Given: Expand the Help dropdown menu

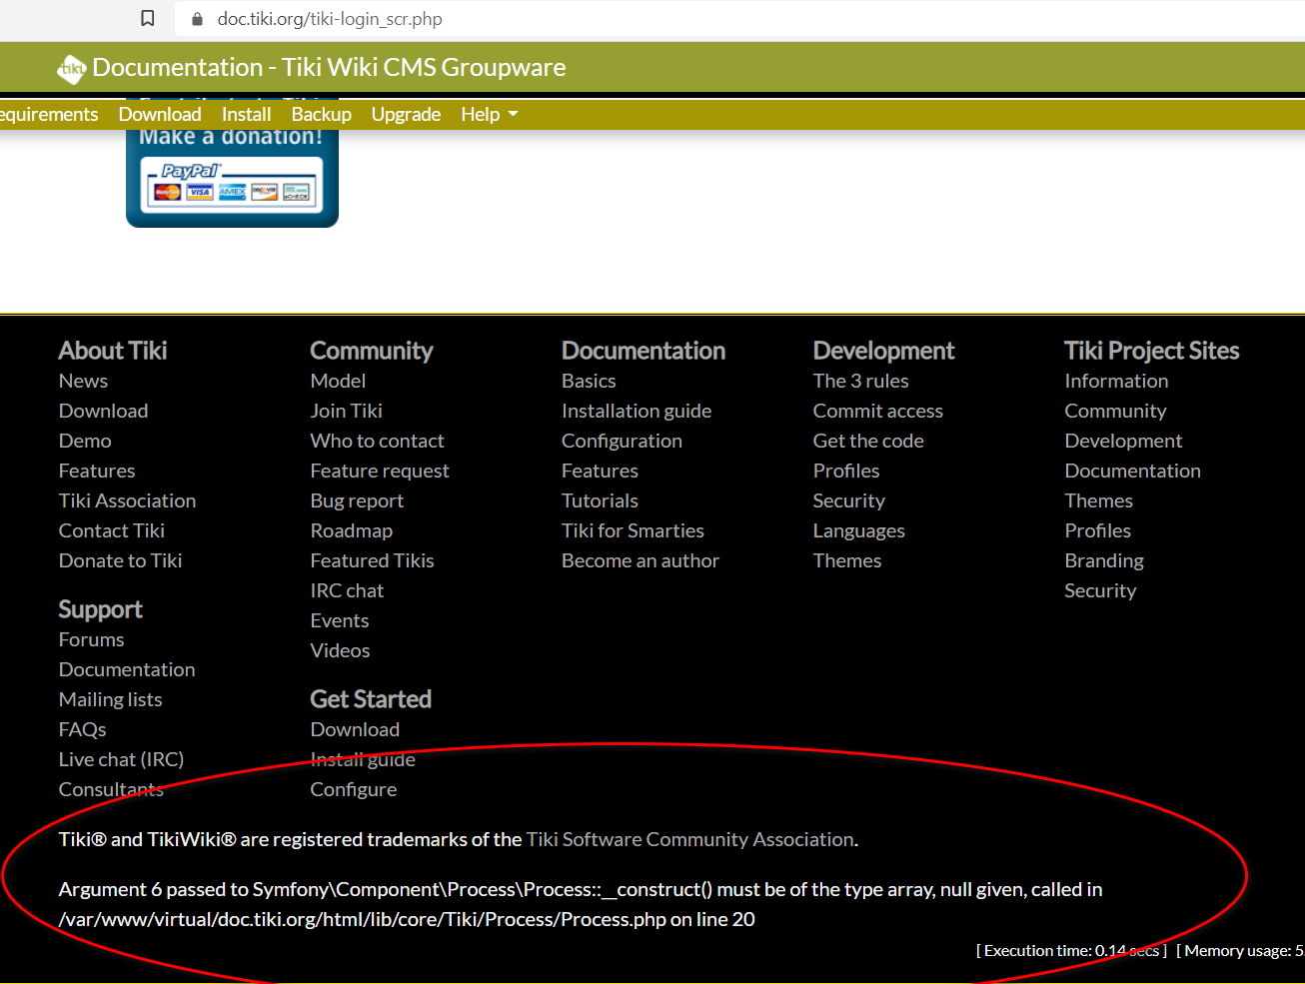Looking at the screenshot, I should click(x=490, y=114).
